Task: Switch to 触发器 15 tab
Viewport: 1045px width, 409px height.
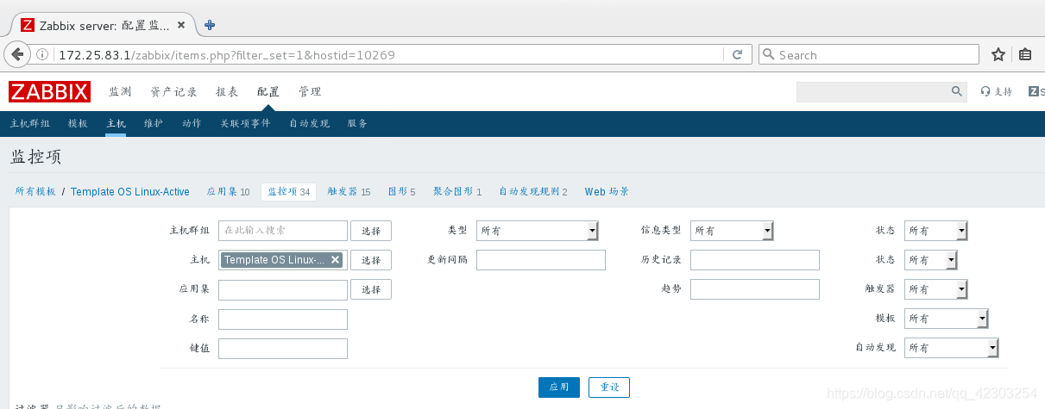Action: 349,191
